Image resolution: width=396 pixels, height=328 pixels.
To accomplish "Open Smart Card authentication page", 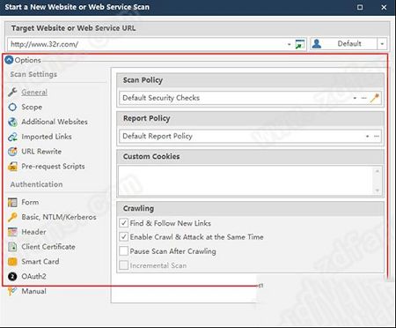I will click(40, 262).
